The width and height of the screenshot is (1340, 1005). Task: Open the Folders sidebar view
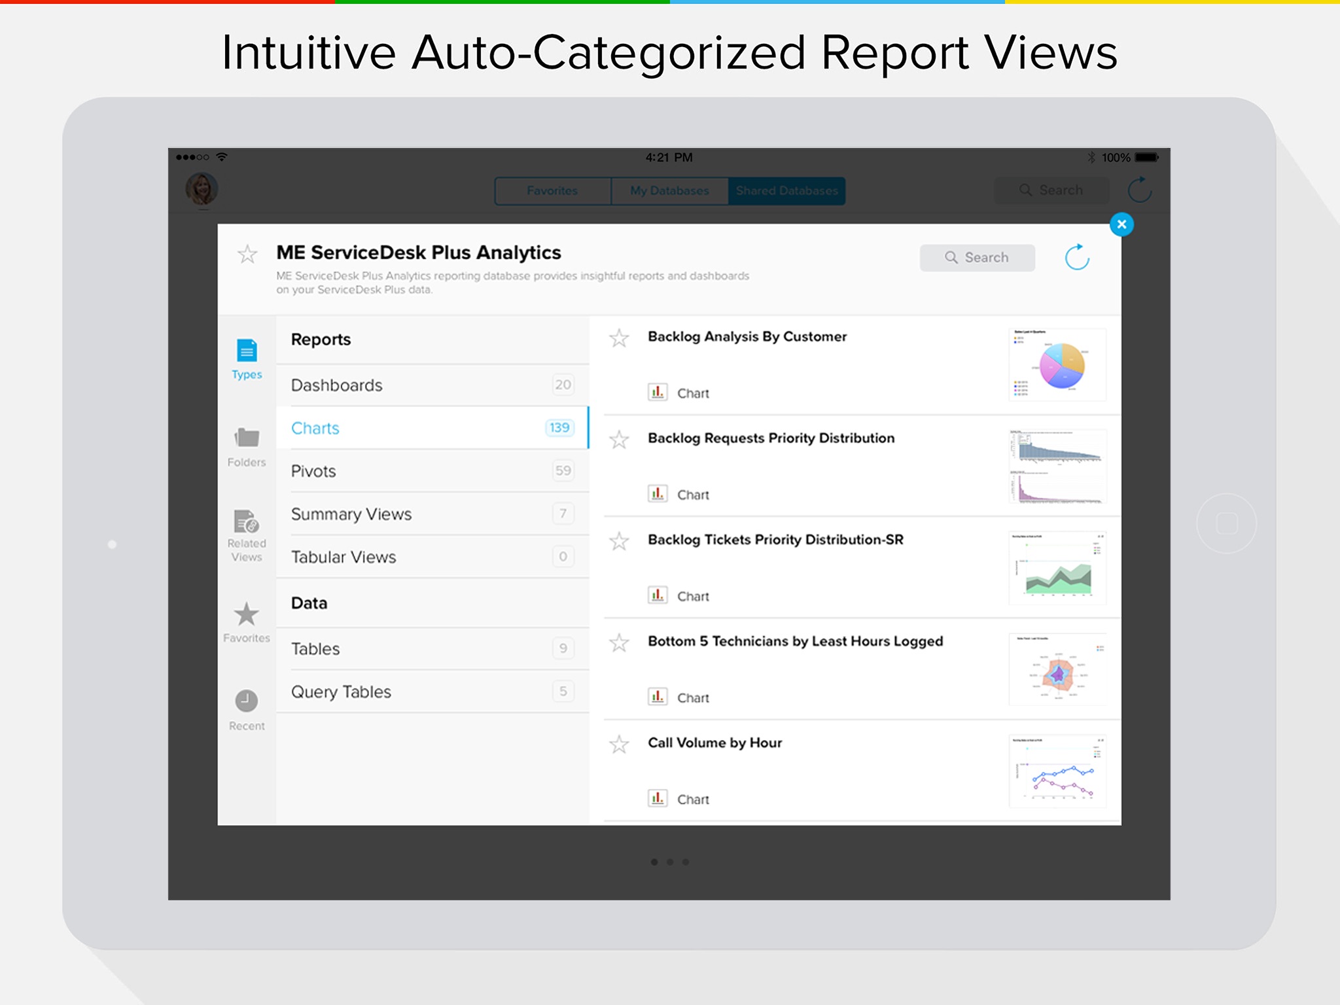tap(247, 447)
